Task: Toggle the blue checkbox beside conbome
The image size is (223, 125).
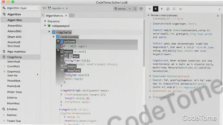Action: 62,42
